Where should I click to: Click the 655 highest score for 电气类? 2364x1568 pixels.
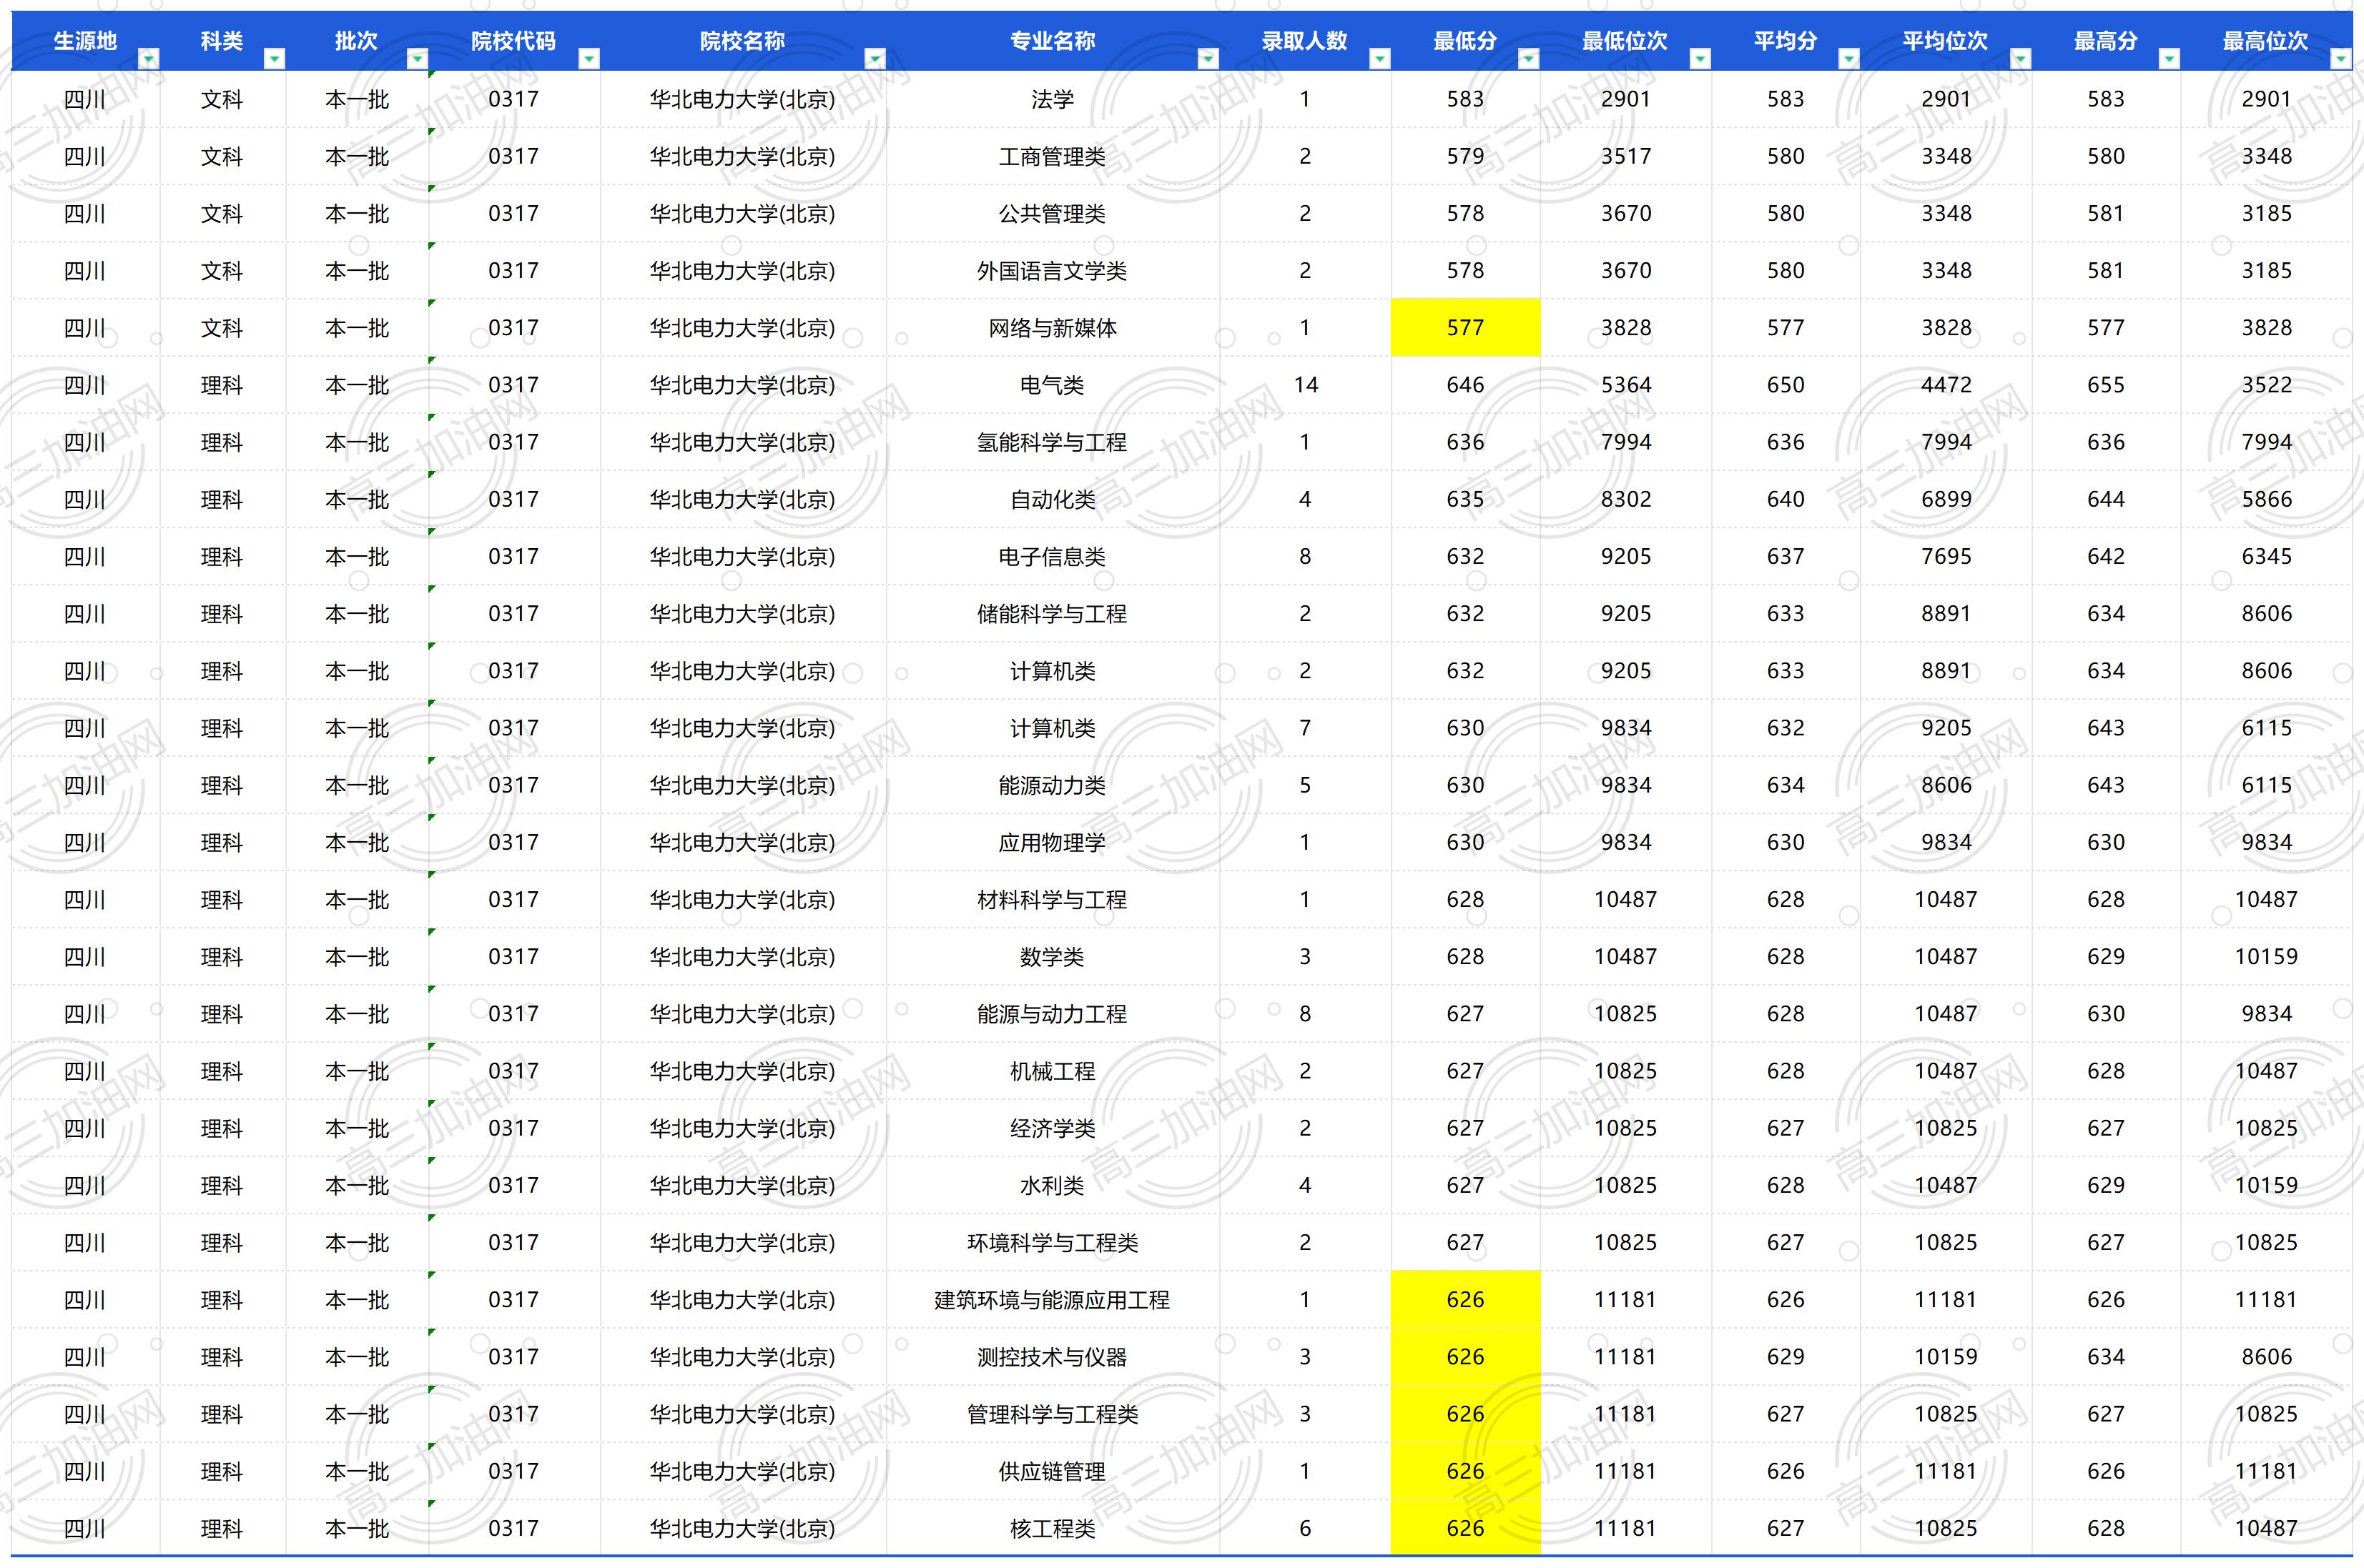[x=2106, y=385]
